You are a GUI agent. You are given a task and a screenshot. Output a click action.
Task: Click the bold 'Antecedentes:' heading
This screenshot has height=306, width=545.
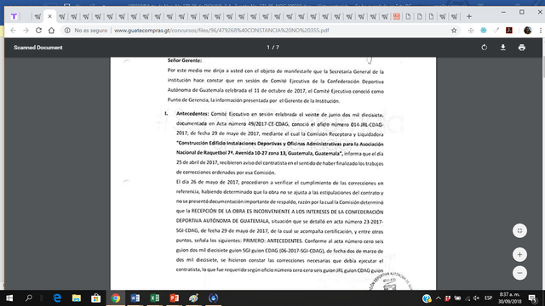tap(192, 114)
